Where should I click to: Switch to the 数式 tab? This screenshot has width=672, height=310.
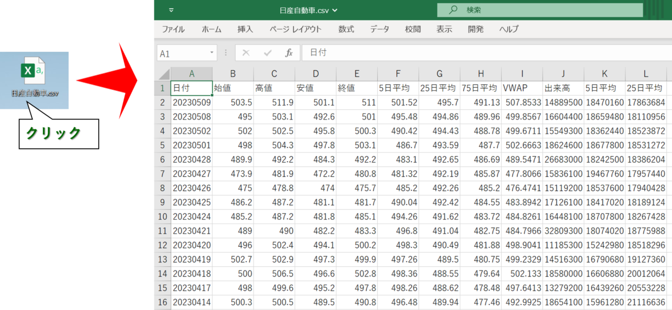point(346,30)
